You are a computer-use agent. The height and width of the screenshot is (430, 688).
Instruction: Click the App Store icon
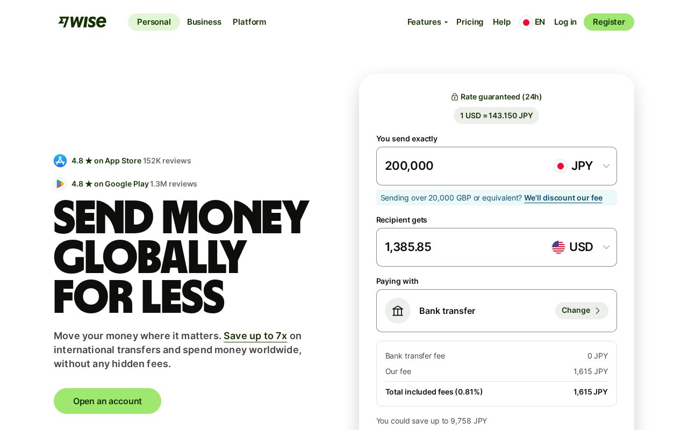pyautogui.click(x=60, y=161)
